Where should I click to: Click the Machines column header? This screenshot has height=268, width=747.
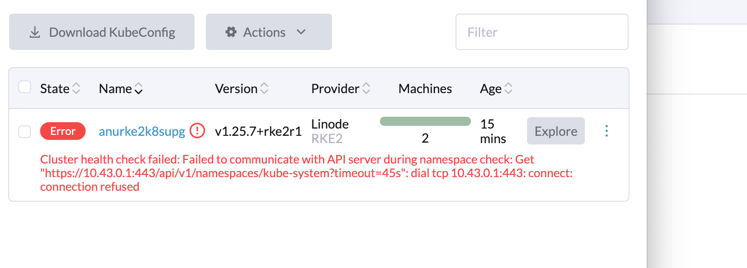click(x=425, y=88)
